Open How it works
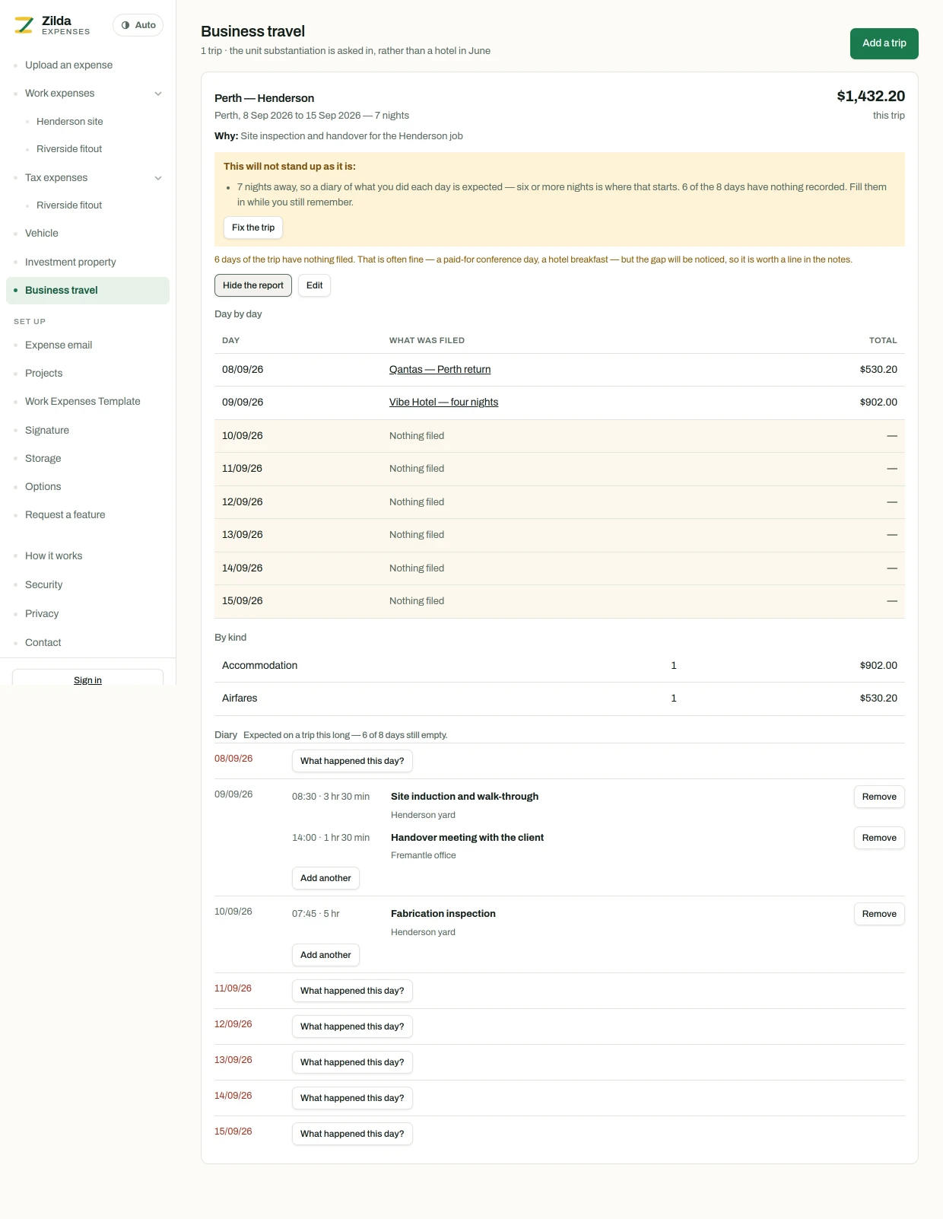The height and width of the screenshot is (1219, 943). tap(87, 556)
